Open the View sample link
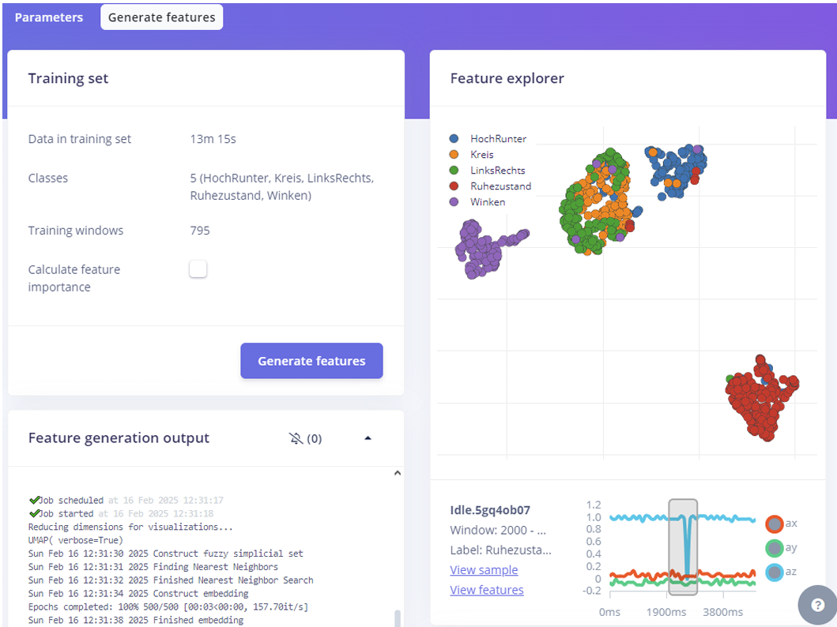Screen dimensions: 837x627 [x=484, y=570]
